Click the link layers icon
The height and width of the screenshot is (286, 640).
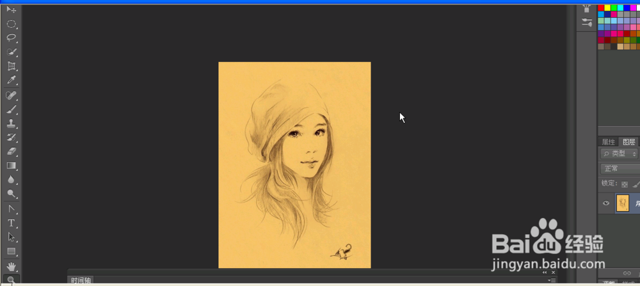point(627,273)
